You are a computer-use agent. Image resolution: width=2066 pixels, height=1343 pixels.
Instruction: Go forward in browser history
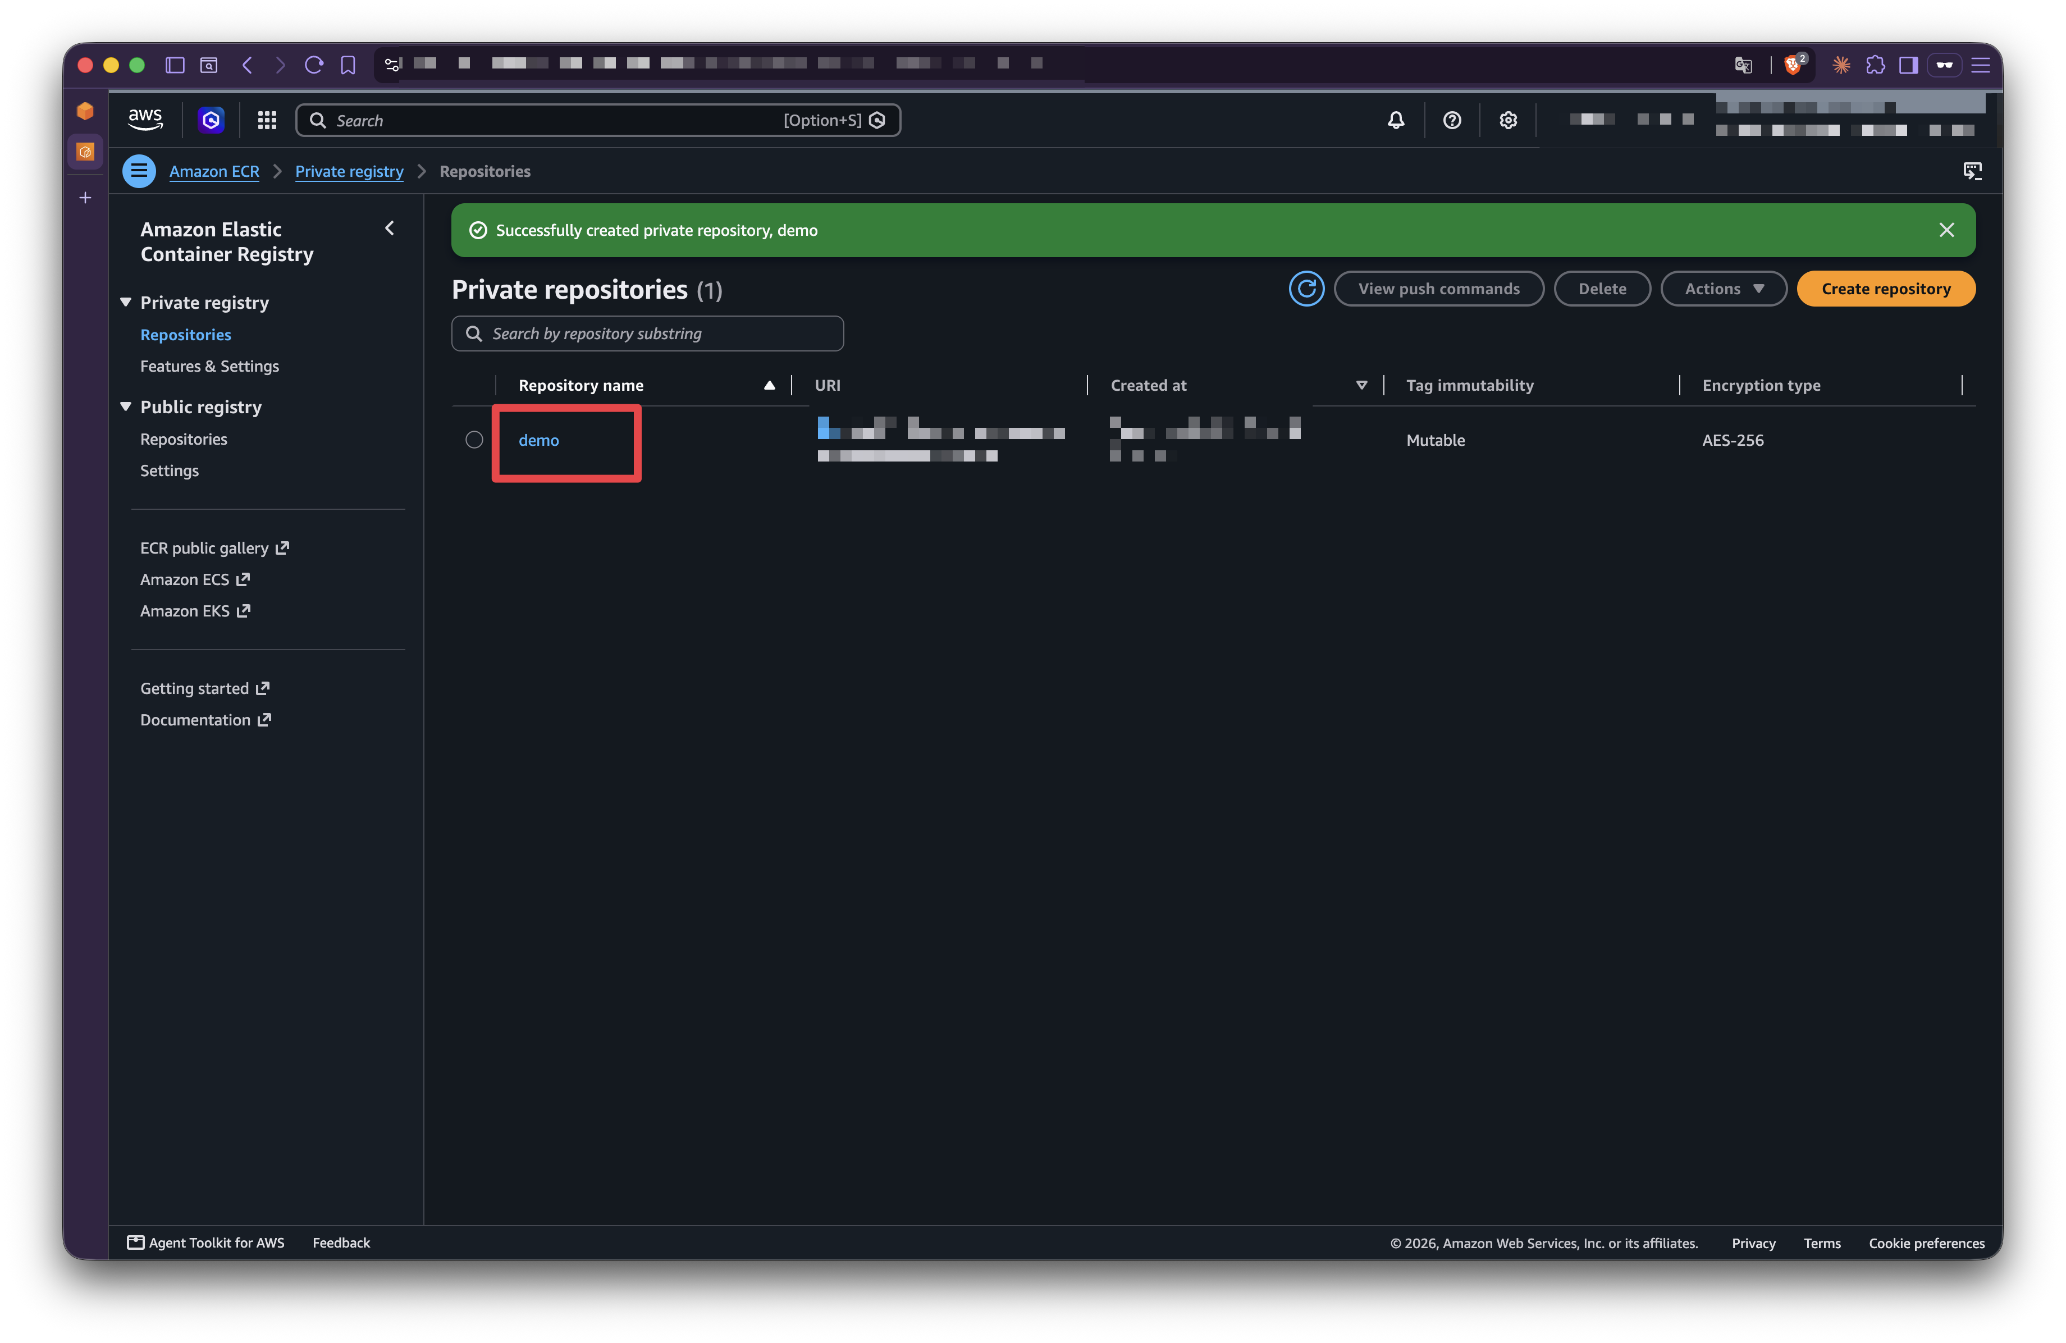pyautogui.click(x=280, y=65)
